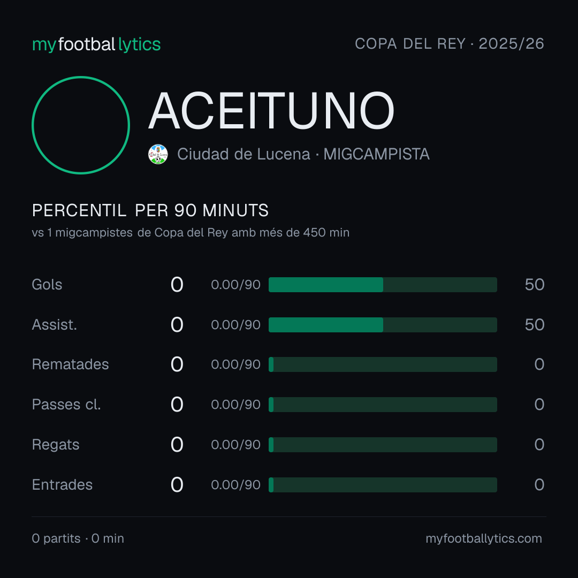Select the ACEITUNO player name heading
The width and height of the screenshot is (578, 578).
(271, 111)
